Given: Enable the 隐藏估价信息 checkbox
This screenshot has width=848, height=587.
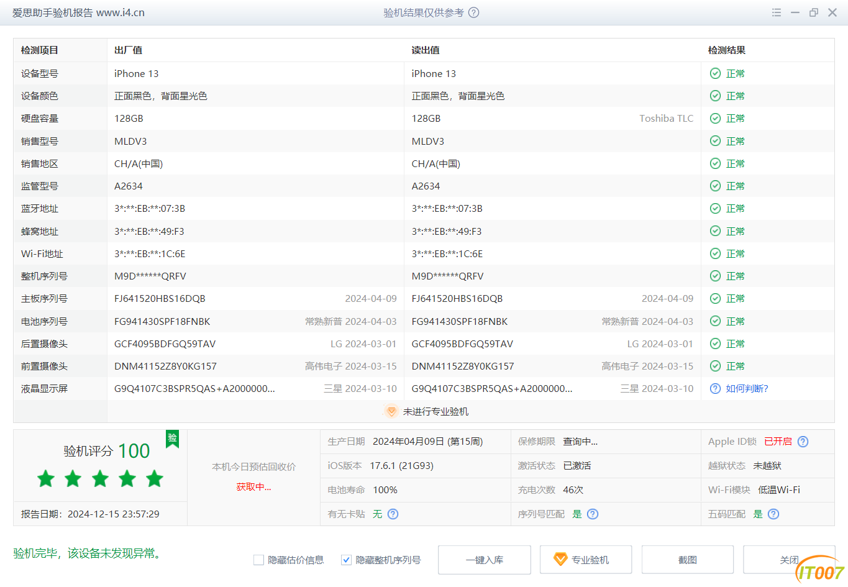Looking at the screenshot, I should point(259,560).
